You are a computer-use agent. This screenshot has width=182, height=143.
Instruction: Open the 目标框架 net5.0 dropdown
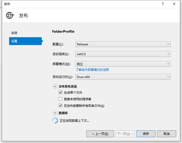point(123,54)
